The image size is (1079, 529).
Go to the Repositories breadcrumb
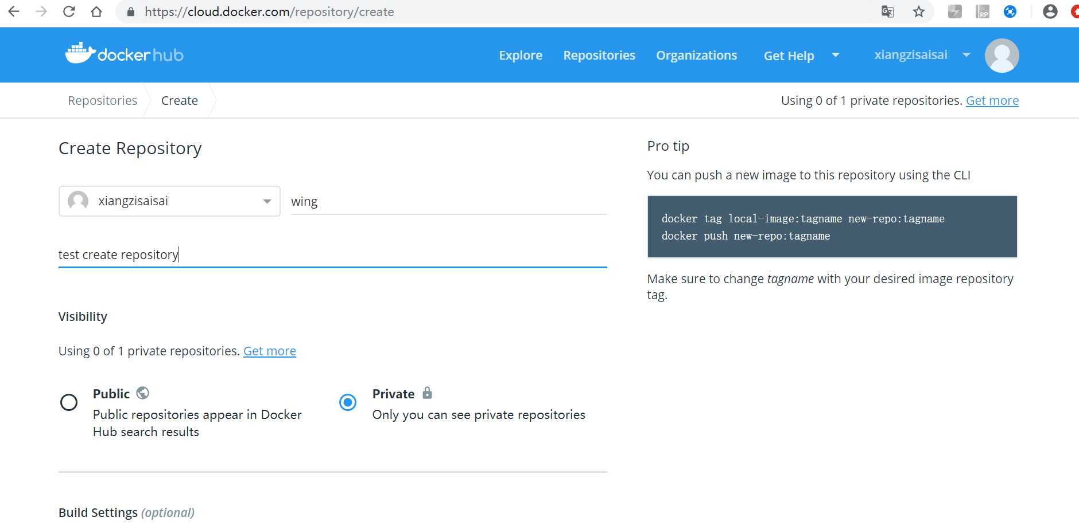103,101
